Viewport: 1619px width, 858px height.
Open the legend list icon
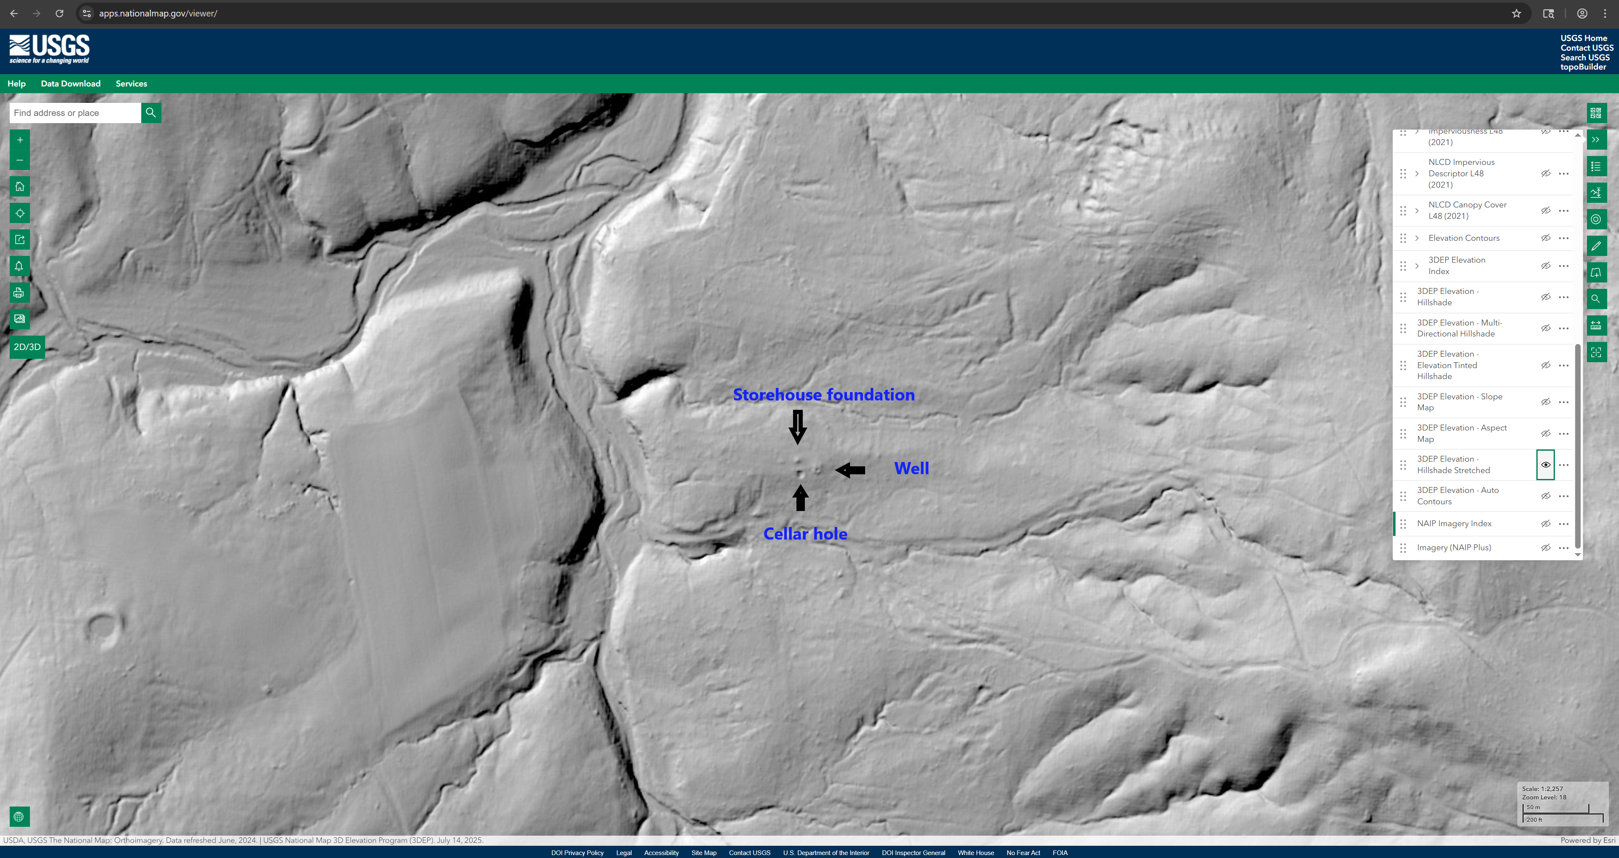pyautogui.click(x=1596, y=167)
